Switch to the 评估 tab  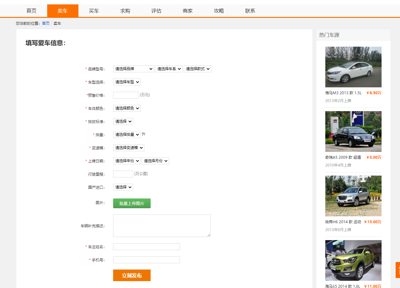[x=156, y=11]
